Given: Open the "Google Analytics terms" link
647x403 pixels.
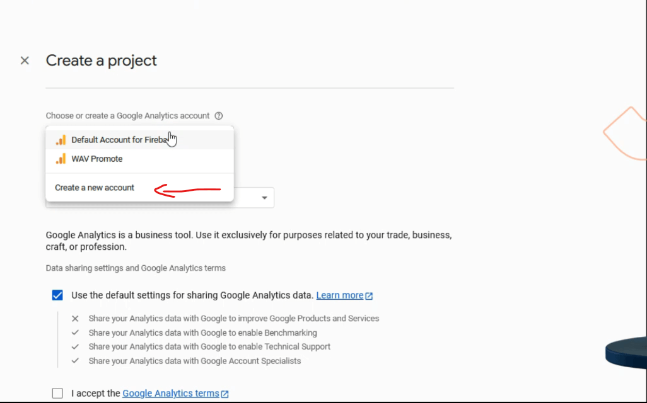Looking at the screenshot, I should (x=170, y=393).
